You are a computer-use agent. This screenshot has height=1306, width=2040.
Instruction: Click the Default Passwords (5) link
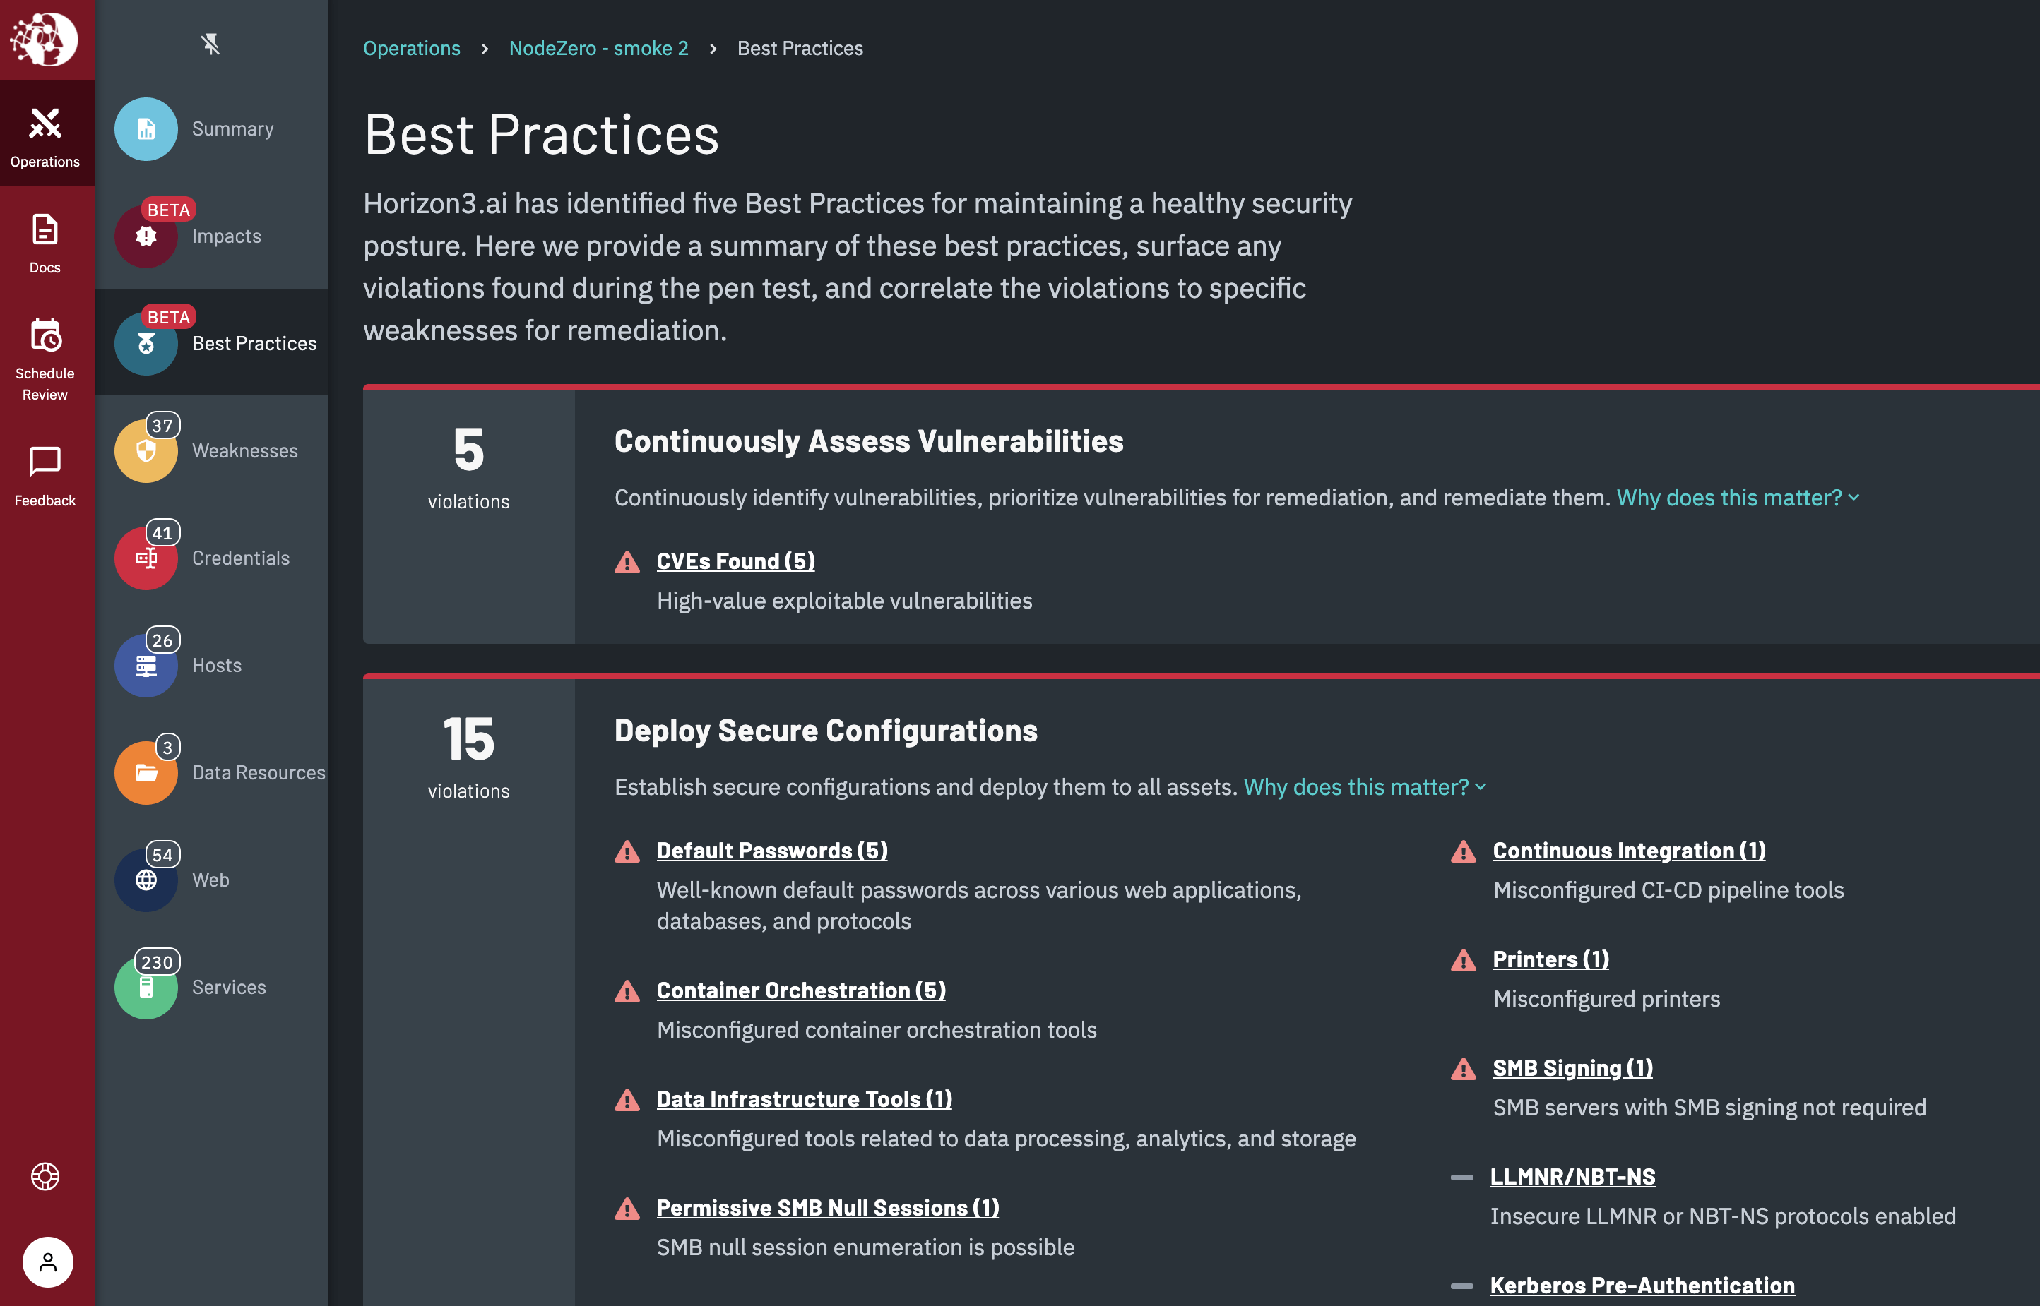coord(771,850)
